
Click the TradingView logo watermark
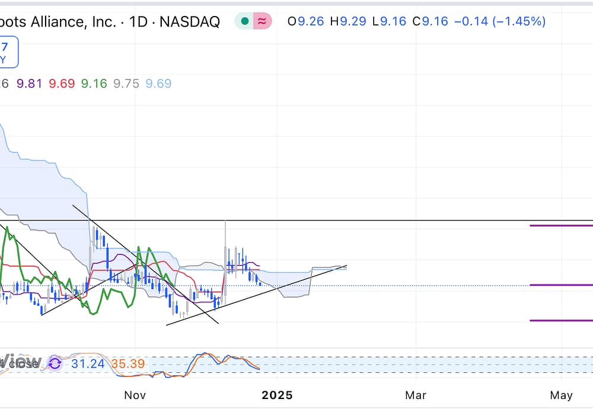21,362
